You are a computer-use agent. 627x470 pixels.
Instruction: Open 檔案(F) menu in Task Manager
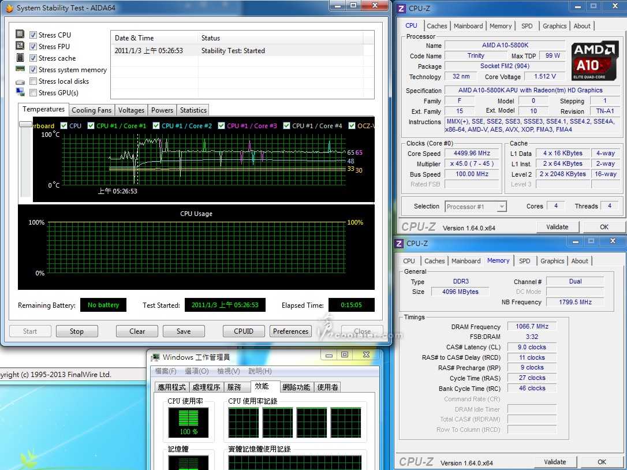(x=166, y=371)
